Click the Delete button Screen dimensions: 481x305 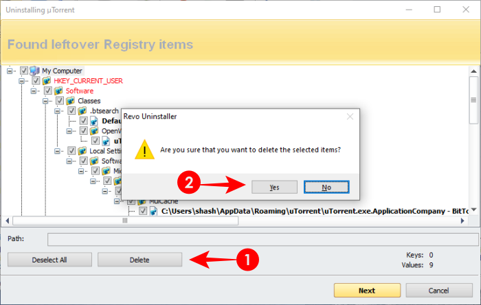140,260
